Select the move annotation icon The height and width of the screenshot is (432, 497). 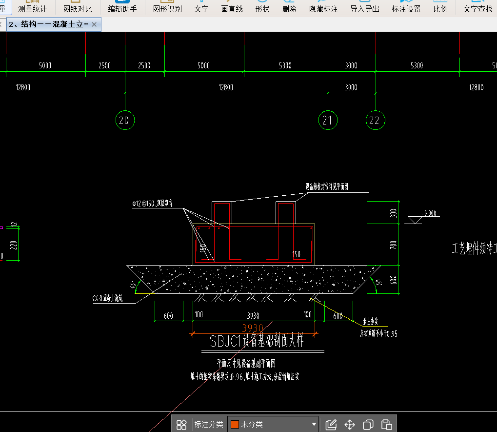(x=350, y=424)
